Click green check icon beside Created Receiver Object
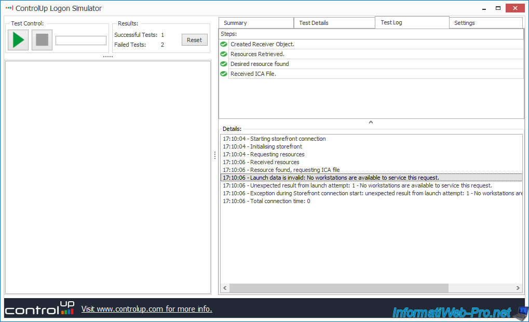Screen dimensions: 529x322 pyautogui.click(x=224, y=44)
